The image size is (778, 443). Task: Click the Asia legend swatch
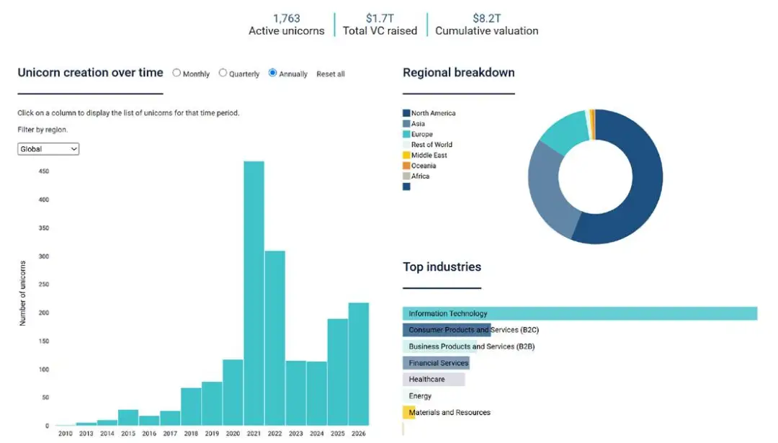point(406,123)
